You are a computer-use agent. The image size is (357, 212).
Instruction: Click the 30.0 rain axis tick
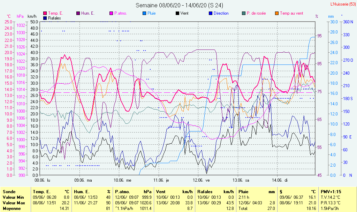pyautogui.click(x=334, y=22)
